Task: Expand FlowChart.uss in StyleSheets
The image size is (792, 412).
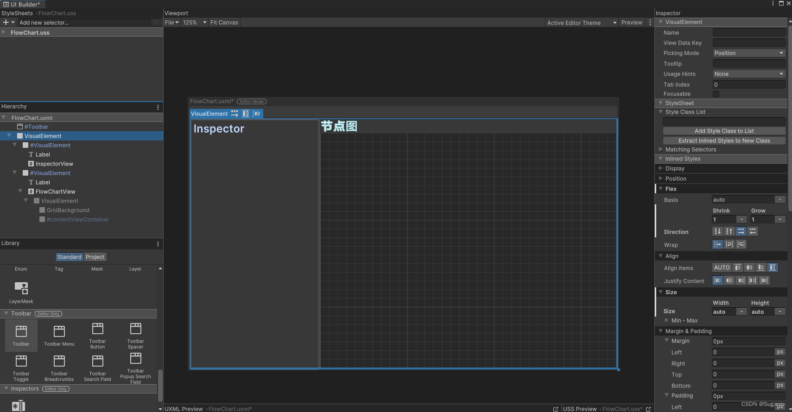Action: 4,32
